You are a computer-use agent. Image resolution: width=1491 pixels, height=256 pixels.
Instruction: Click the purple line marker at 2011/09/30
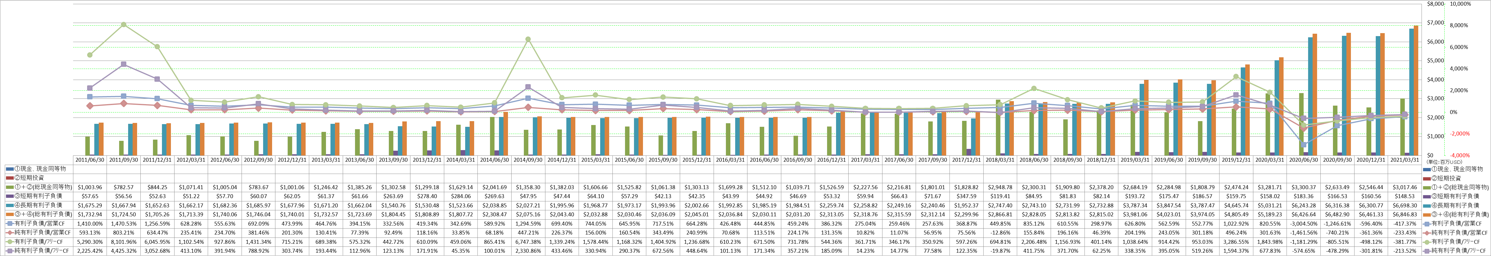click(x=124, y=64)
